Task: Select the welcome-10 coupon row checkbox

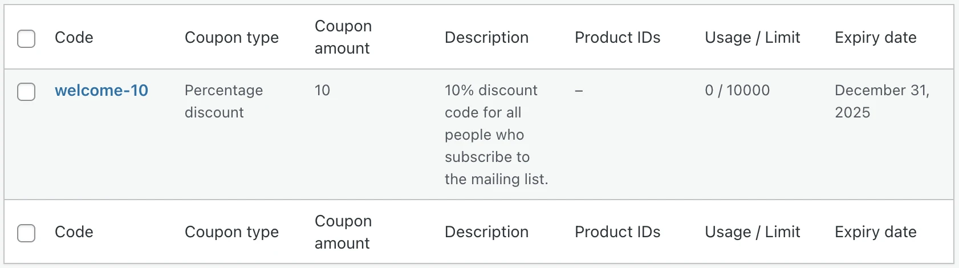Action: click(x=26, y=92)
